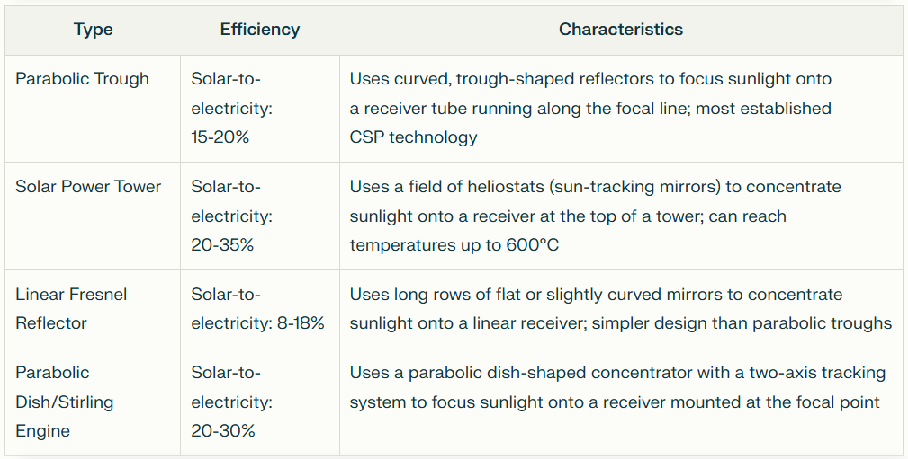Select the Parabolic Dish/Stirling Engine cell
The height and width of the screenshot is (459, 908).
point(93,402)
